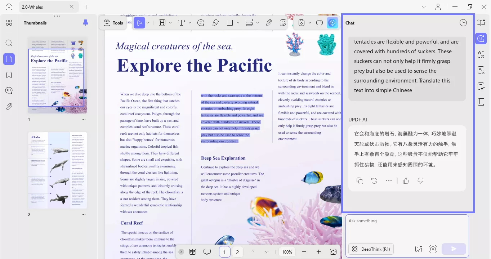
Task: Print the document
Action: tap(319, 23)
